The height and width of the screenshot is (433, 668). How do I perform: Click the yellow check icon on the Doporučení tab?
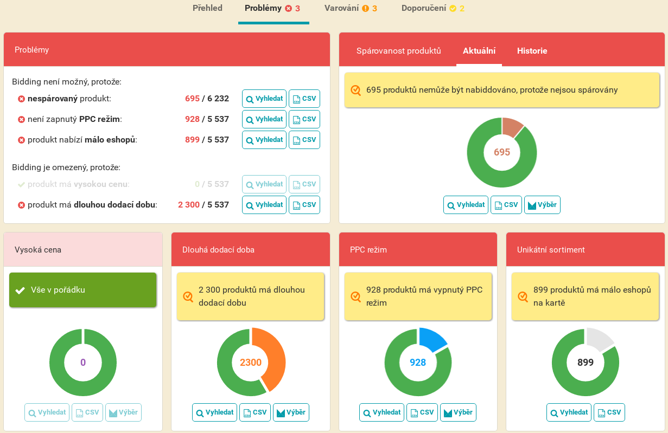point(453,9)
